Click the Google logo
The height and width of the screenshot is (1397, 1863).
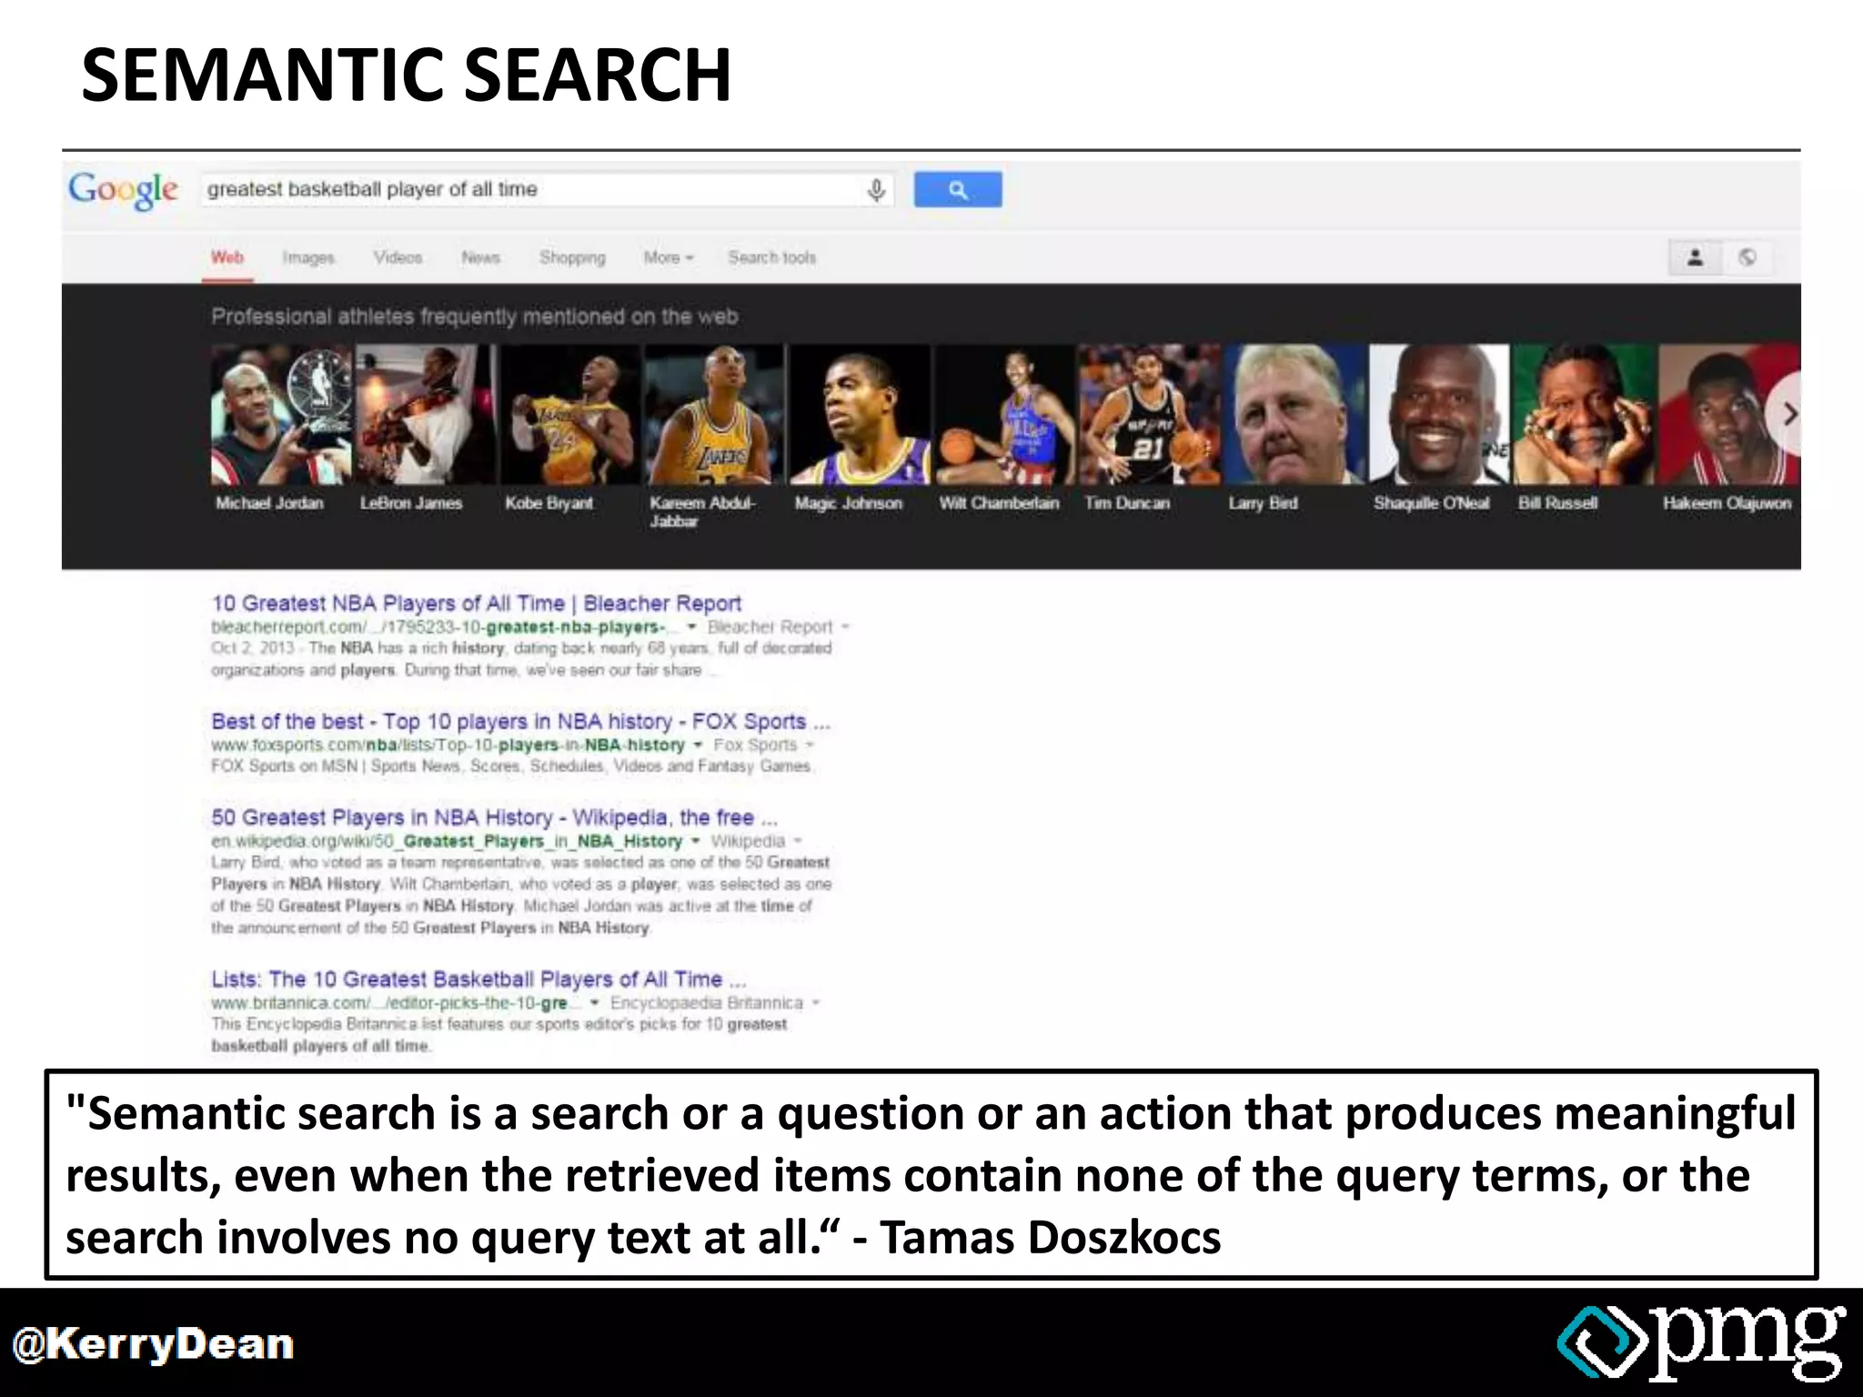coord(123,190)
